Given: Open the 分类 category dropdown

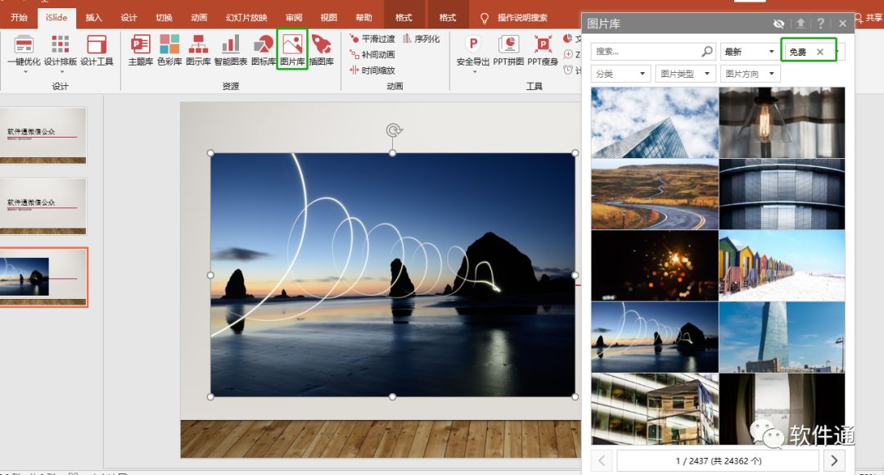Looking at the screenshot, I should (x=620, y=74).
